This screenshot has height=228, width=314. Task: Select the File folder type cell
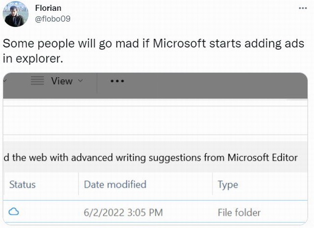click(239, 212)
